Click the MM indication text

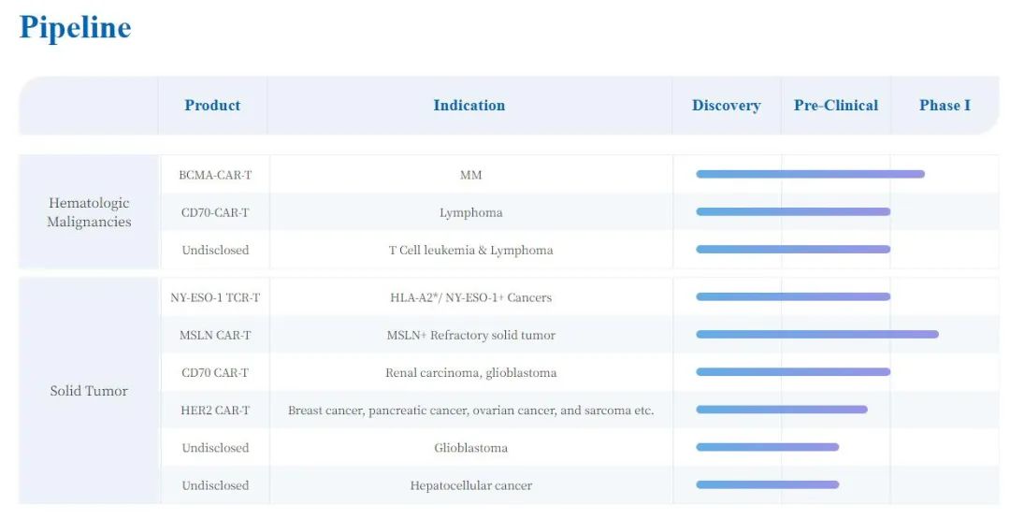[470, 175]
